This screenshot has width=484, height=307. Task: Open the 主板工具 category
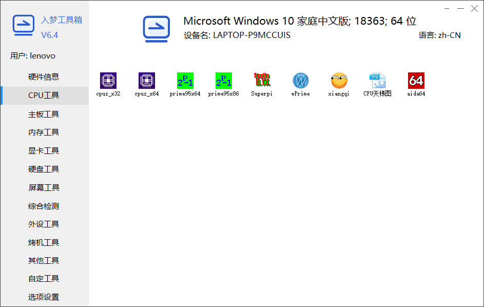(x=45, y=114)
